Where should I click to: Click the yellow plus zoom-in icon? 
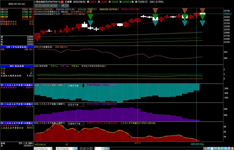pos(219,148)
